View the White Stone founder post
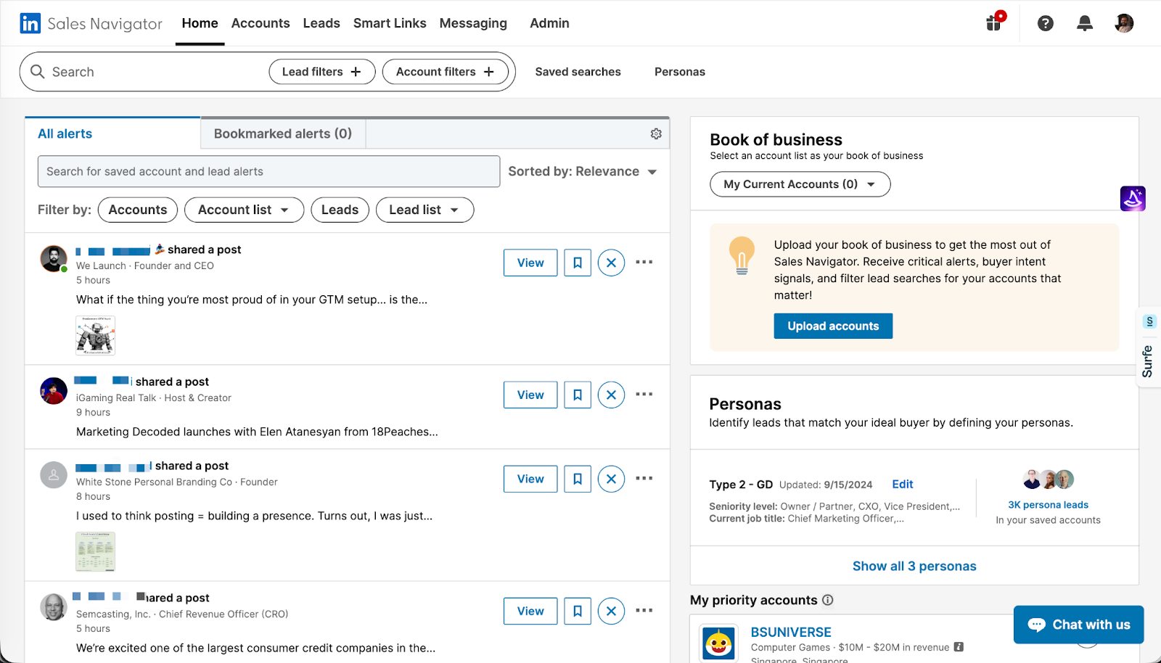 click(x=530, y=479)
